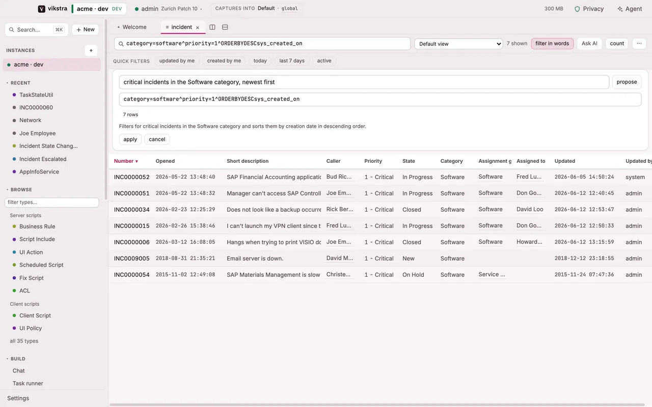The image size is (652, 407).
Task: Open the Default view dropdown
Action: tap(458, 44)
